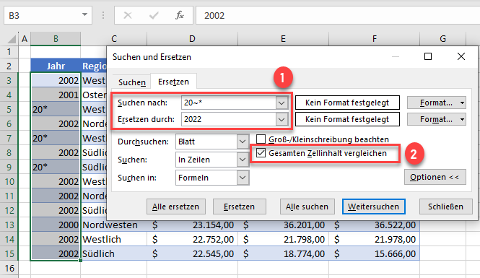Viewport: 480px width, 278px height.
Task: Click cell with value 18.774,00
Action: [283, 254]
